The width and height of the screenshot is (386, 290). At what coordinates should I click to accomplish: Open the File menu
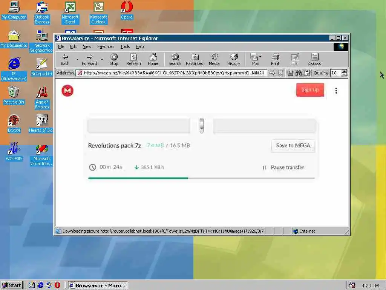tap(61, 46)
